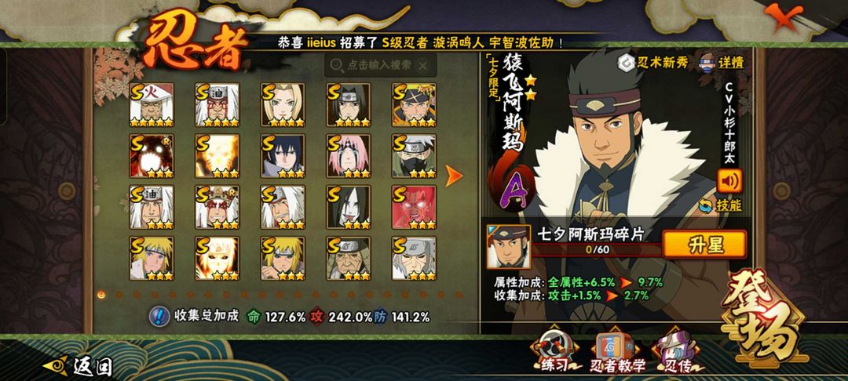Click the 七夕阿斯玛碎片 fragment progress bar

click(x=597, y=250)
